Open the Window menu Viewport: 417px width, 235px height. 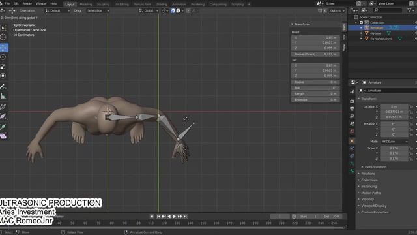point(41,4)
